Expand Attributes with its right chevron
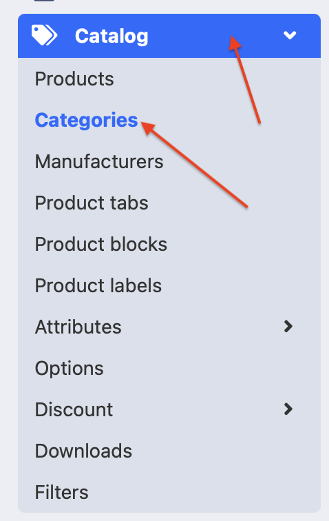 point(288,326)
